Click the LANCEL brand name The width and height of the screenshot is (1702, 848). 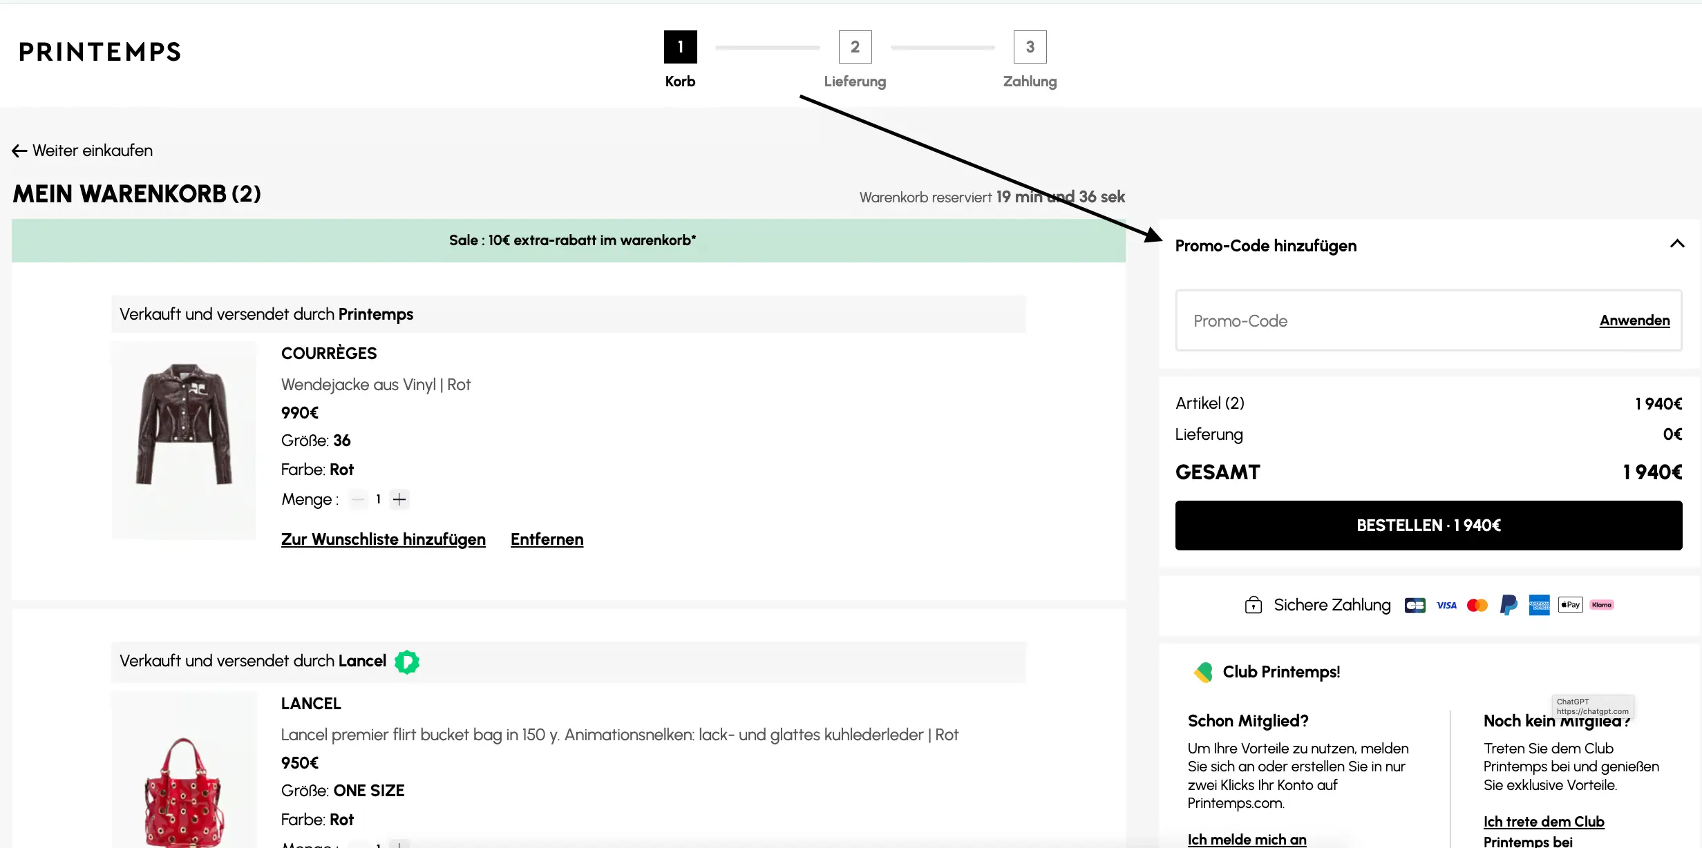(311, 704)
